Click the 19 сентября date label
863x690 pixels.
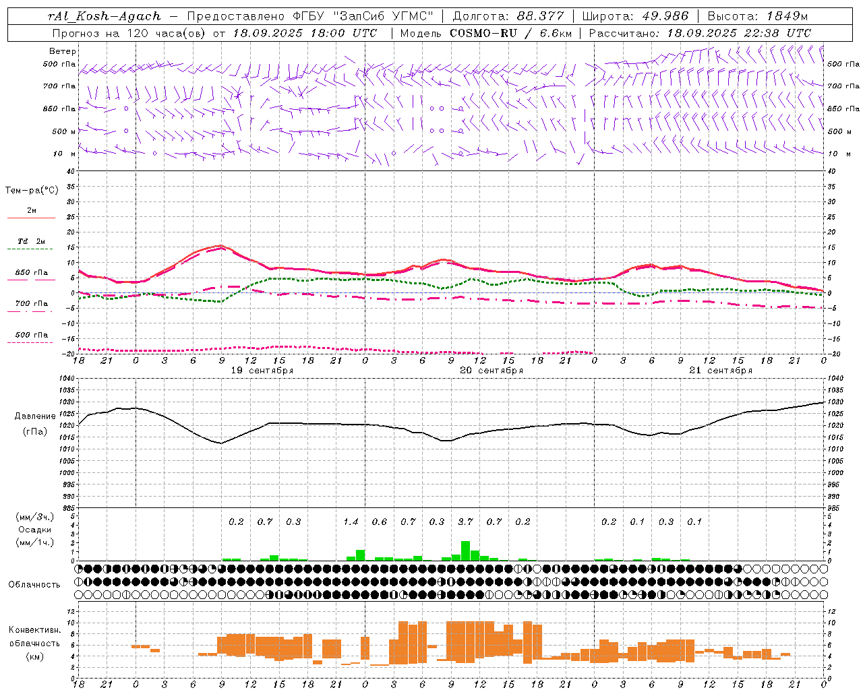click(262, 371)
